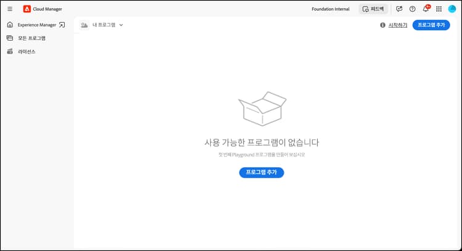Click the 내 프로그램 person icon

click(84, 25)
